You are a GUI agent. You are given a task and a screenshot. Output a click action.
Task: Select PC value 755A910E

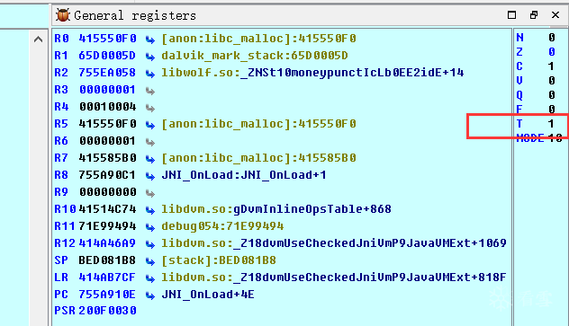tap(107, 295)
